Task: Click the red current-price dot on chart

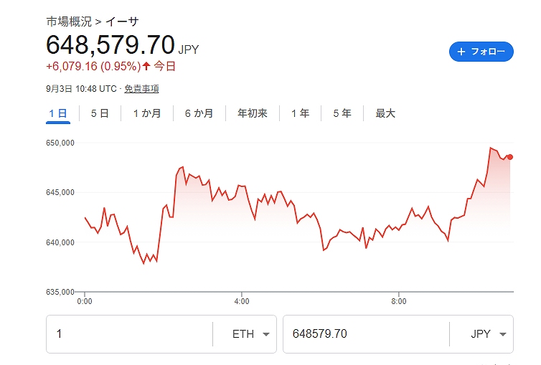Action: 510,157
